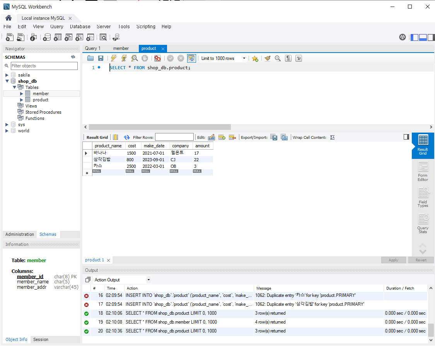Toggle autocommit mode button
This screenshot has height=346, width=435.
pyautogui.click(x=191, y=58)
